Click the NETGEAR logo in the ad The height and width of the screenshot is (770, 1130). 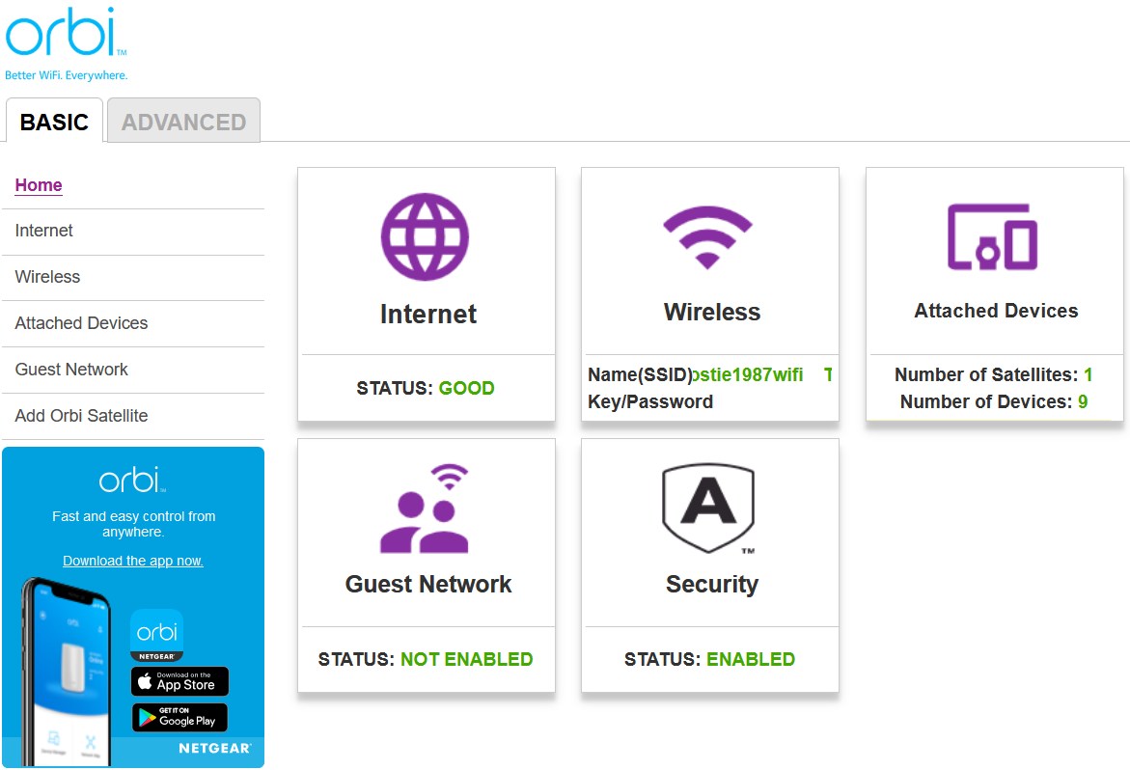[215, 749]
